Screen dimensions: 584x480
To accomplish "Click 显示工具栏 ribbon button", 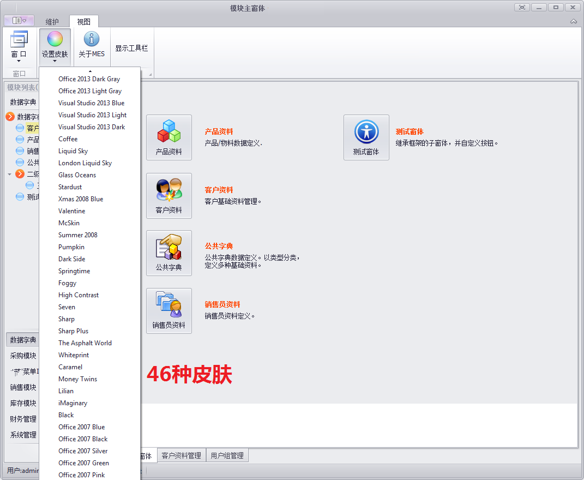I will (x=131, y=48).
